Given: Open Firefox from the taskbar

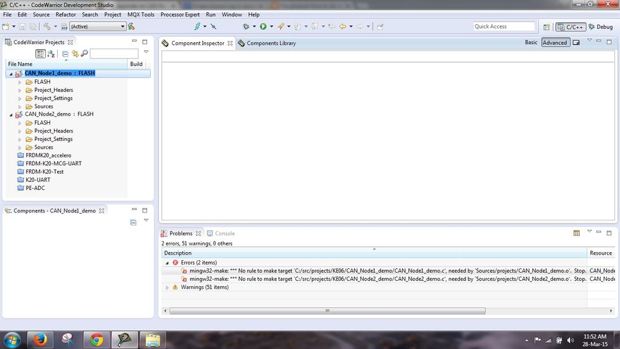Looking at the screenshot, I should tap(40, 340).
